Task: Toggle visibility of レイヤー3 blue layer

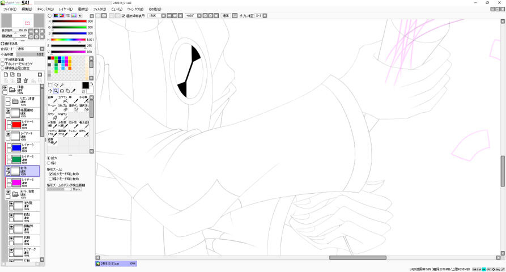Action: tap(9, 146)
